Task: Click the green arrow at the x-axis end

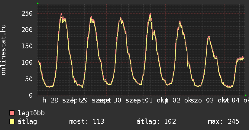Action: coord(246,95)
